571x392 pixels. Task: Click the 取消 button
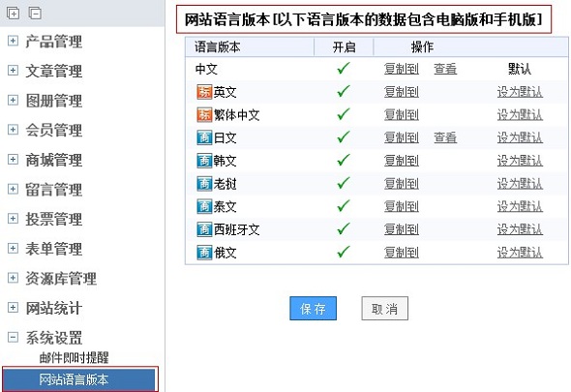coord(385,309)
